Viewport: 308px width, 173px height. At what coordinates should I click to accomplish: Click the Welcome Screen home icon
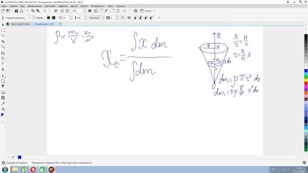tap(8, 24)
